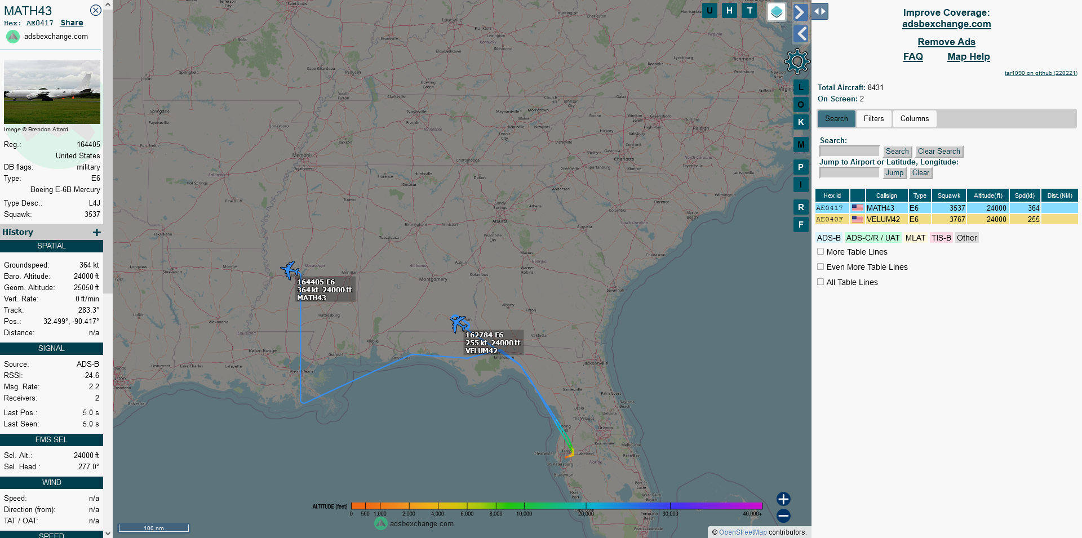Image resolution: width=1082 pixels, height=538 pixels.
Task: Switch to the Columns tab
Action: click(914, 119)
